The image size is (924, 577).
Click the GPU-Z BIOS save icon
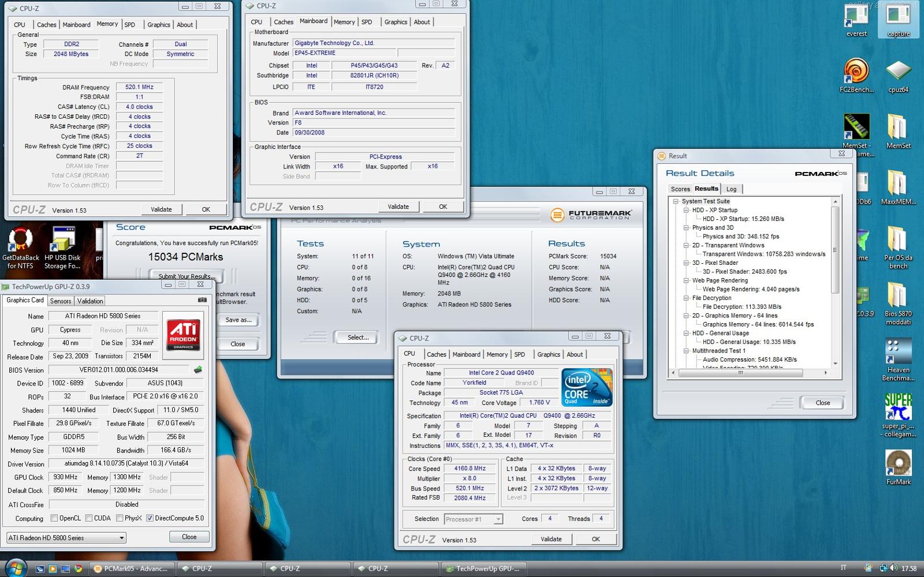coord(198,370)
